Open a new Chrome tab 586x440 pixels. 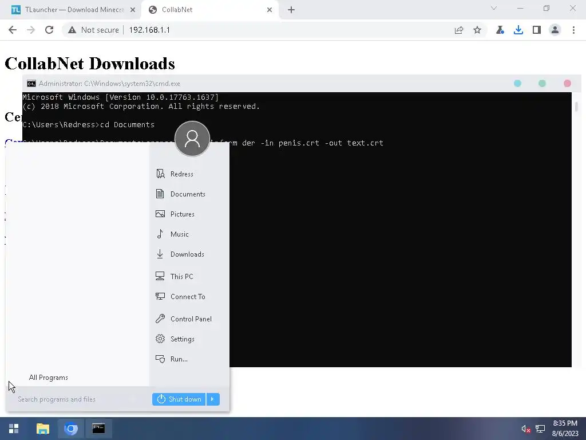click(291, 10)
